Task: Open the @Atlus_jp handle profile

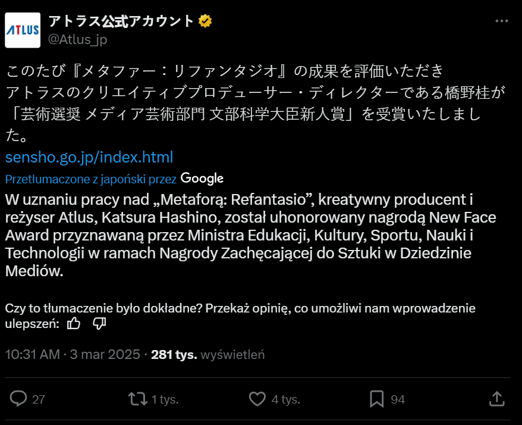Action: (77, 39)
